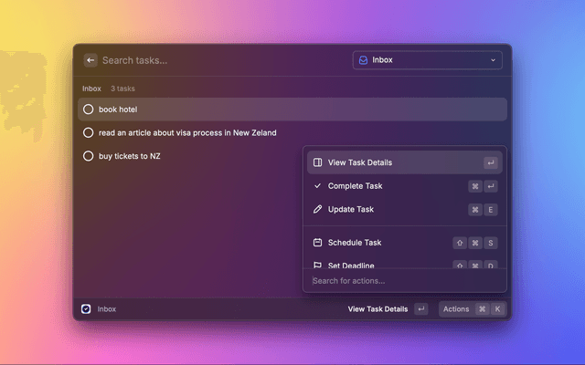Click the inbox tray icon in dropdown

pyautogui.click(x=363, y=60)
